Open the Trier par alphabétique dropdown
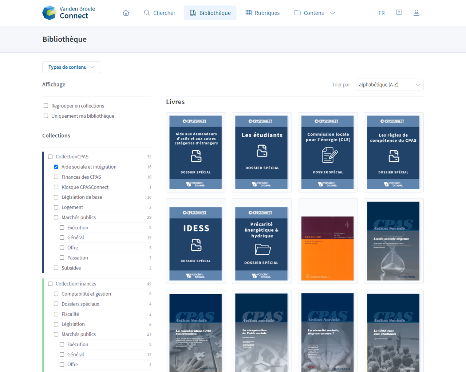The height and width of the screenshot is (372, 466). (390, 85)
